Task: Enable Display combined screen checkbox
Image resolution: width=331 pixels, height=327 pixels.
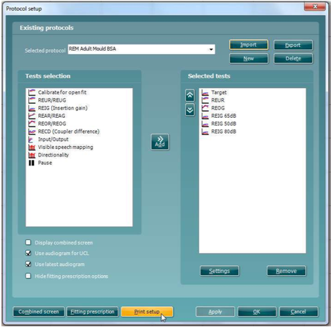Action: [28, 242]
